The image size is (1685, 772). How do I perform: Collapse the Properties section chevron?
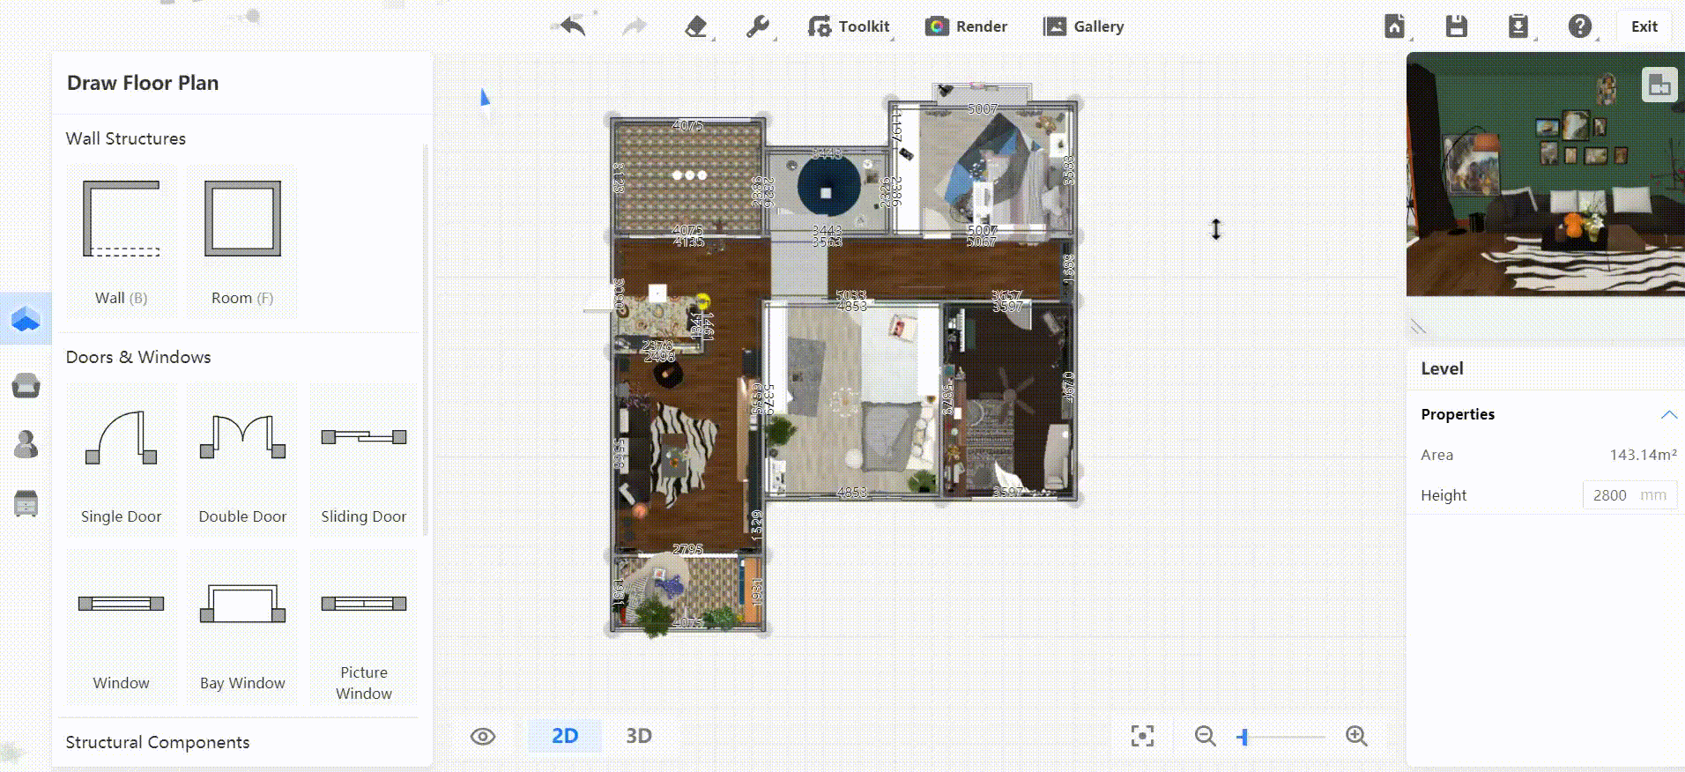pyautogui.click(x=1668, y=414)
